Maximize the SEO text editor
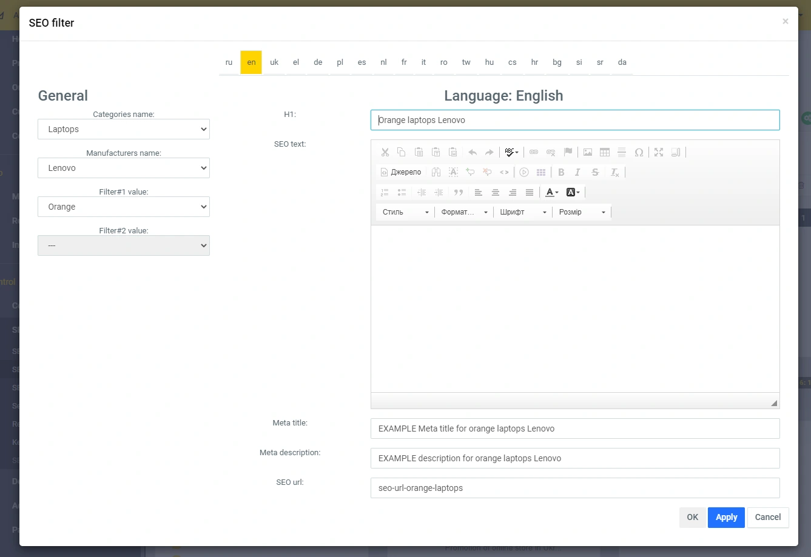The image size is (811, 557). pyautogui.click(x=659, y=152)
